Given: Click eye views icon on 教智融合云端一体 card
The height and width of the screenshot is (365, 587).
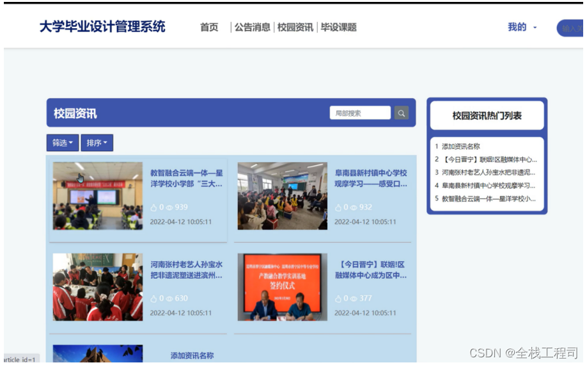Looking at the screenshot, I should pos(169,207).
